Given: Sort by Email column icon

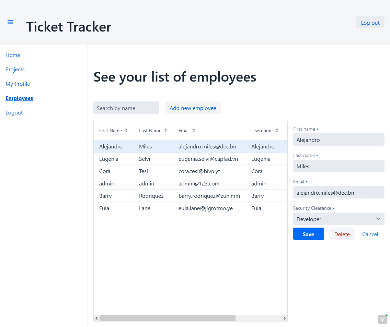Looking at the screenshot, I should coord(194,131).
